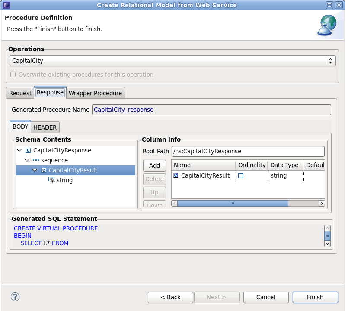Enable Overwrite existing procedures checkbox
The image size is (345, 311).
click(x=13, y=75)
